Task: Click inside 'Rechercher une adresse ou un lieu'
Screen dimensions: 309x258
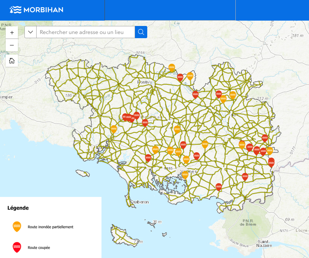Action: tap(84, 32)
